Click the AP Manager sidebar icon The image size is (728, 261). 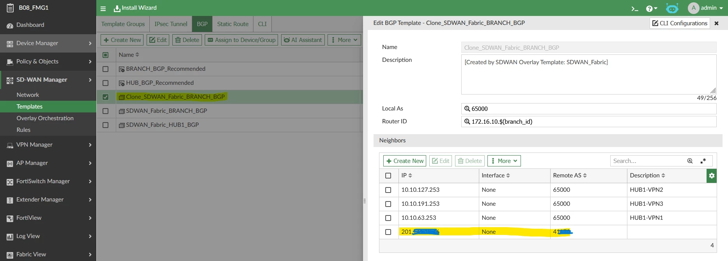point(10,163)
